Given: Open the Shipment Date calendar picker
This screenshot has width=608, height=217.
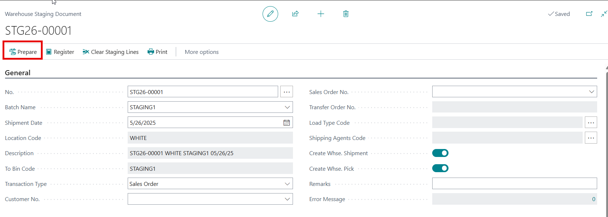Looking at the screenshot, I should (286, 123).
